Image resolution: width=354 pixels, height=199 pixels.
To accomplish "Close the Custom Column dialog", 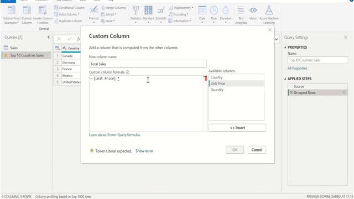I will click(270, 30).
